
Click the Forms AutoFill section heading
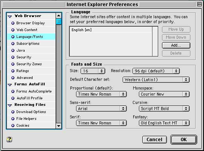click(x=30, y=84)
